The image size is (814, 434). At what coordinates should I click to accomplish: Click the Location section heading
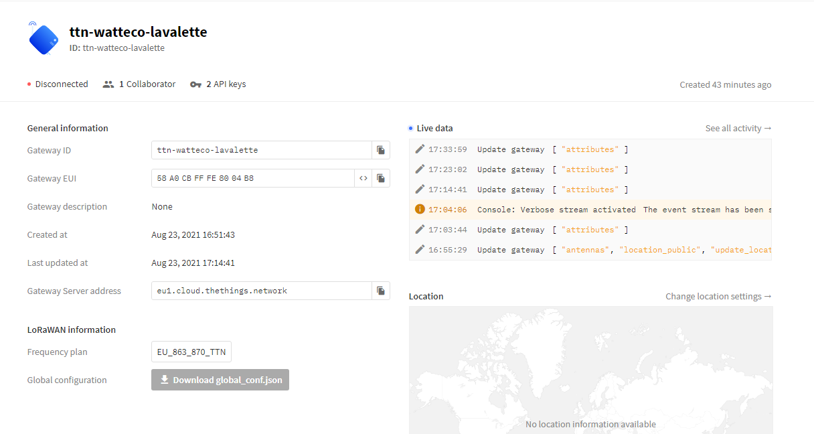(426, 296)
